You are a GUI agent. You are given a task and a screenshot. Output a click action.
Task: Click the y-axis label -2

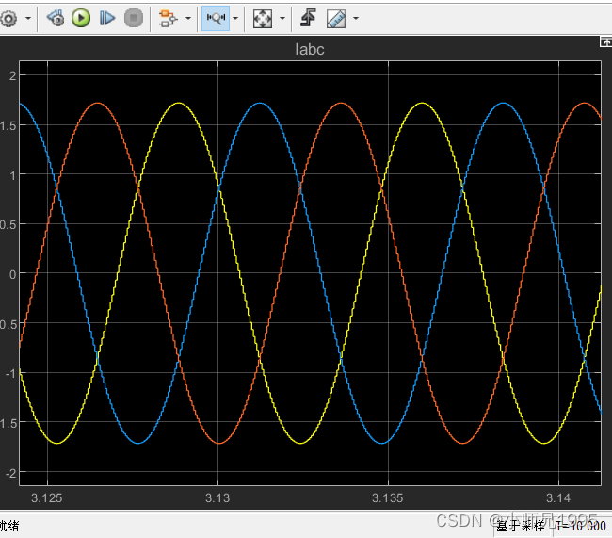point(11,474)
